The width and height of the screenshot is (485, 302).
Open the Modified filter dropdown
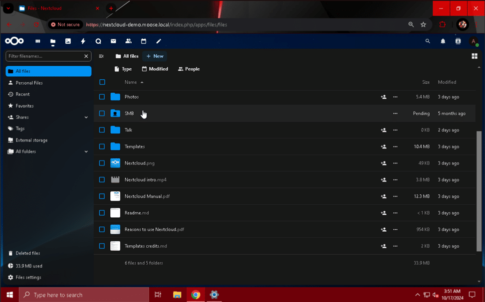(x=155, y=69)
